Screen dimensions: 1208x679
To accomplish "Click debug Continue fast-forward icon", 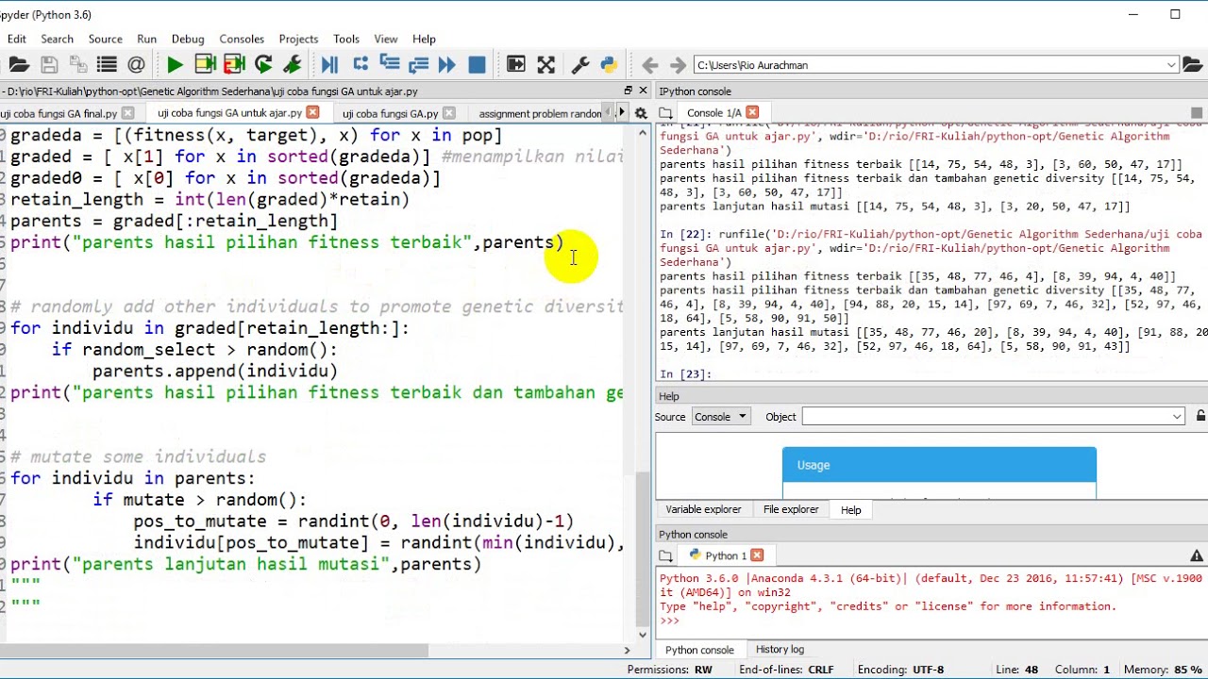I will [447, 65].
